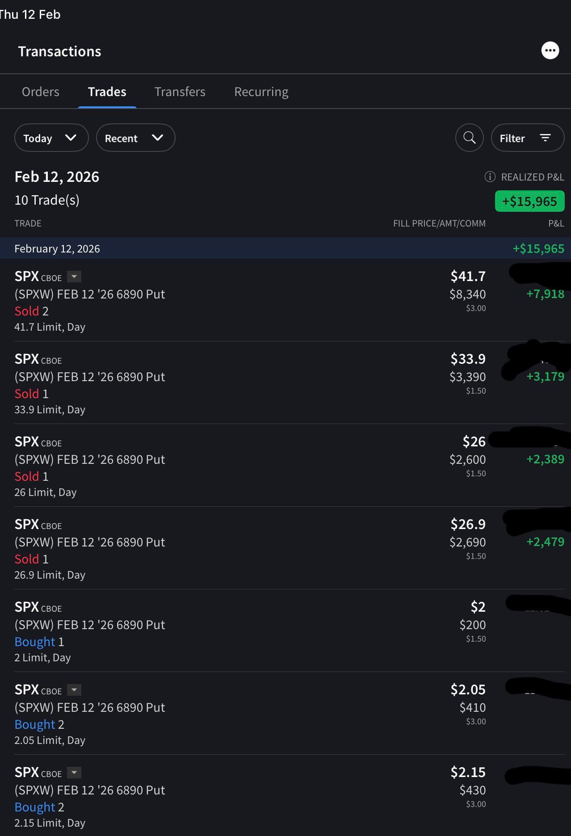Open the Recurring tab

261,92
